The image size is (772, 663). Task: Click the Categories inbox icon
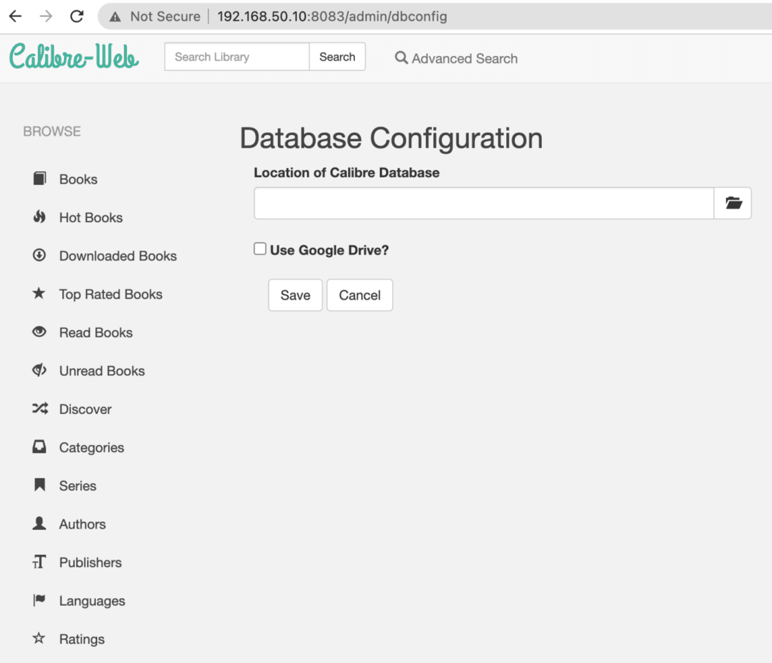[x=39, y=447]
